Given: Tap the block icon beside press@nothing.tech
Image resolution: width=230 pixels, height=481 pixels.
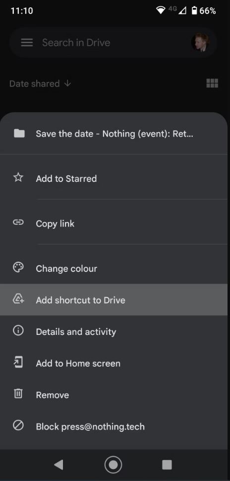Looking at the screenshot, I should click(x=18, y=425).
